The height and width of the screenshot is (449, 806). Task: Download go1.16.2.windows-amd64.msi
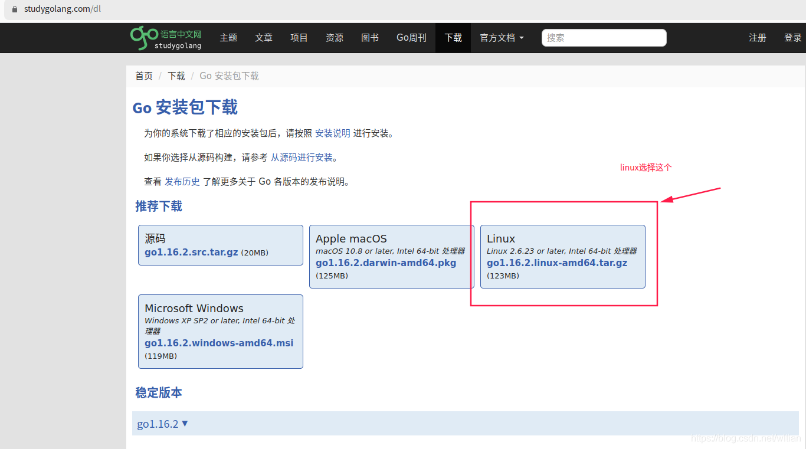point(219,343)
